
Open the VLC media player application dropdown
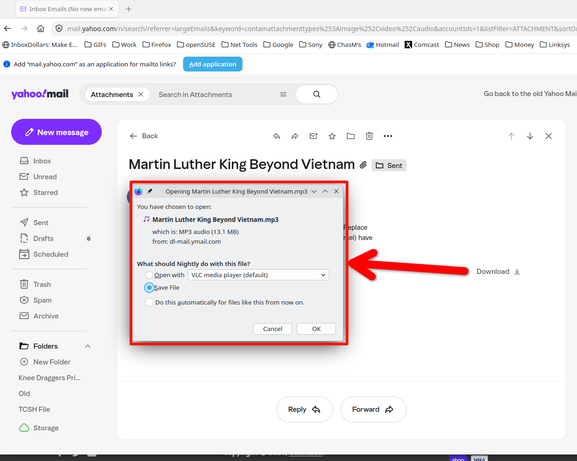point(258,275)
